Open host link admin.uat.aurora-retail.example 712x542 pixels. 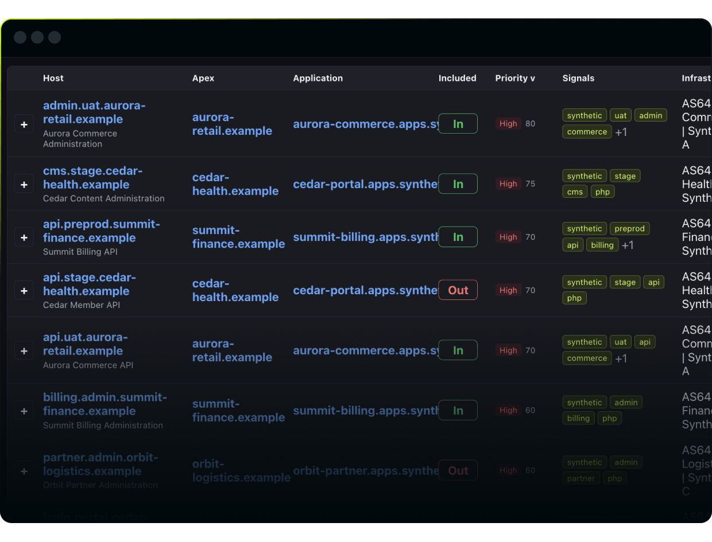94,112
